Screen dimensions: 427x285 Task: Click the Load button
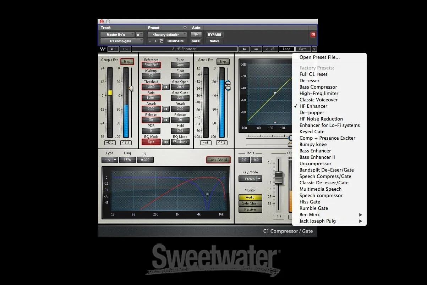(x=286, y=49)
